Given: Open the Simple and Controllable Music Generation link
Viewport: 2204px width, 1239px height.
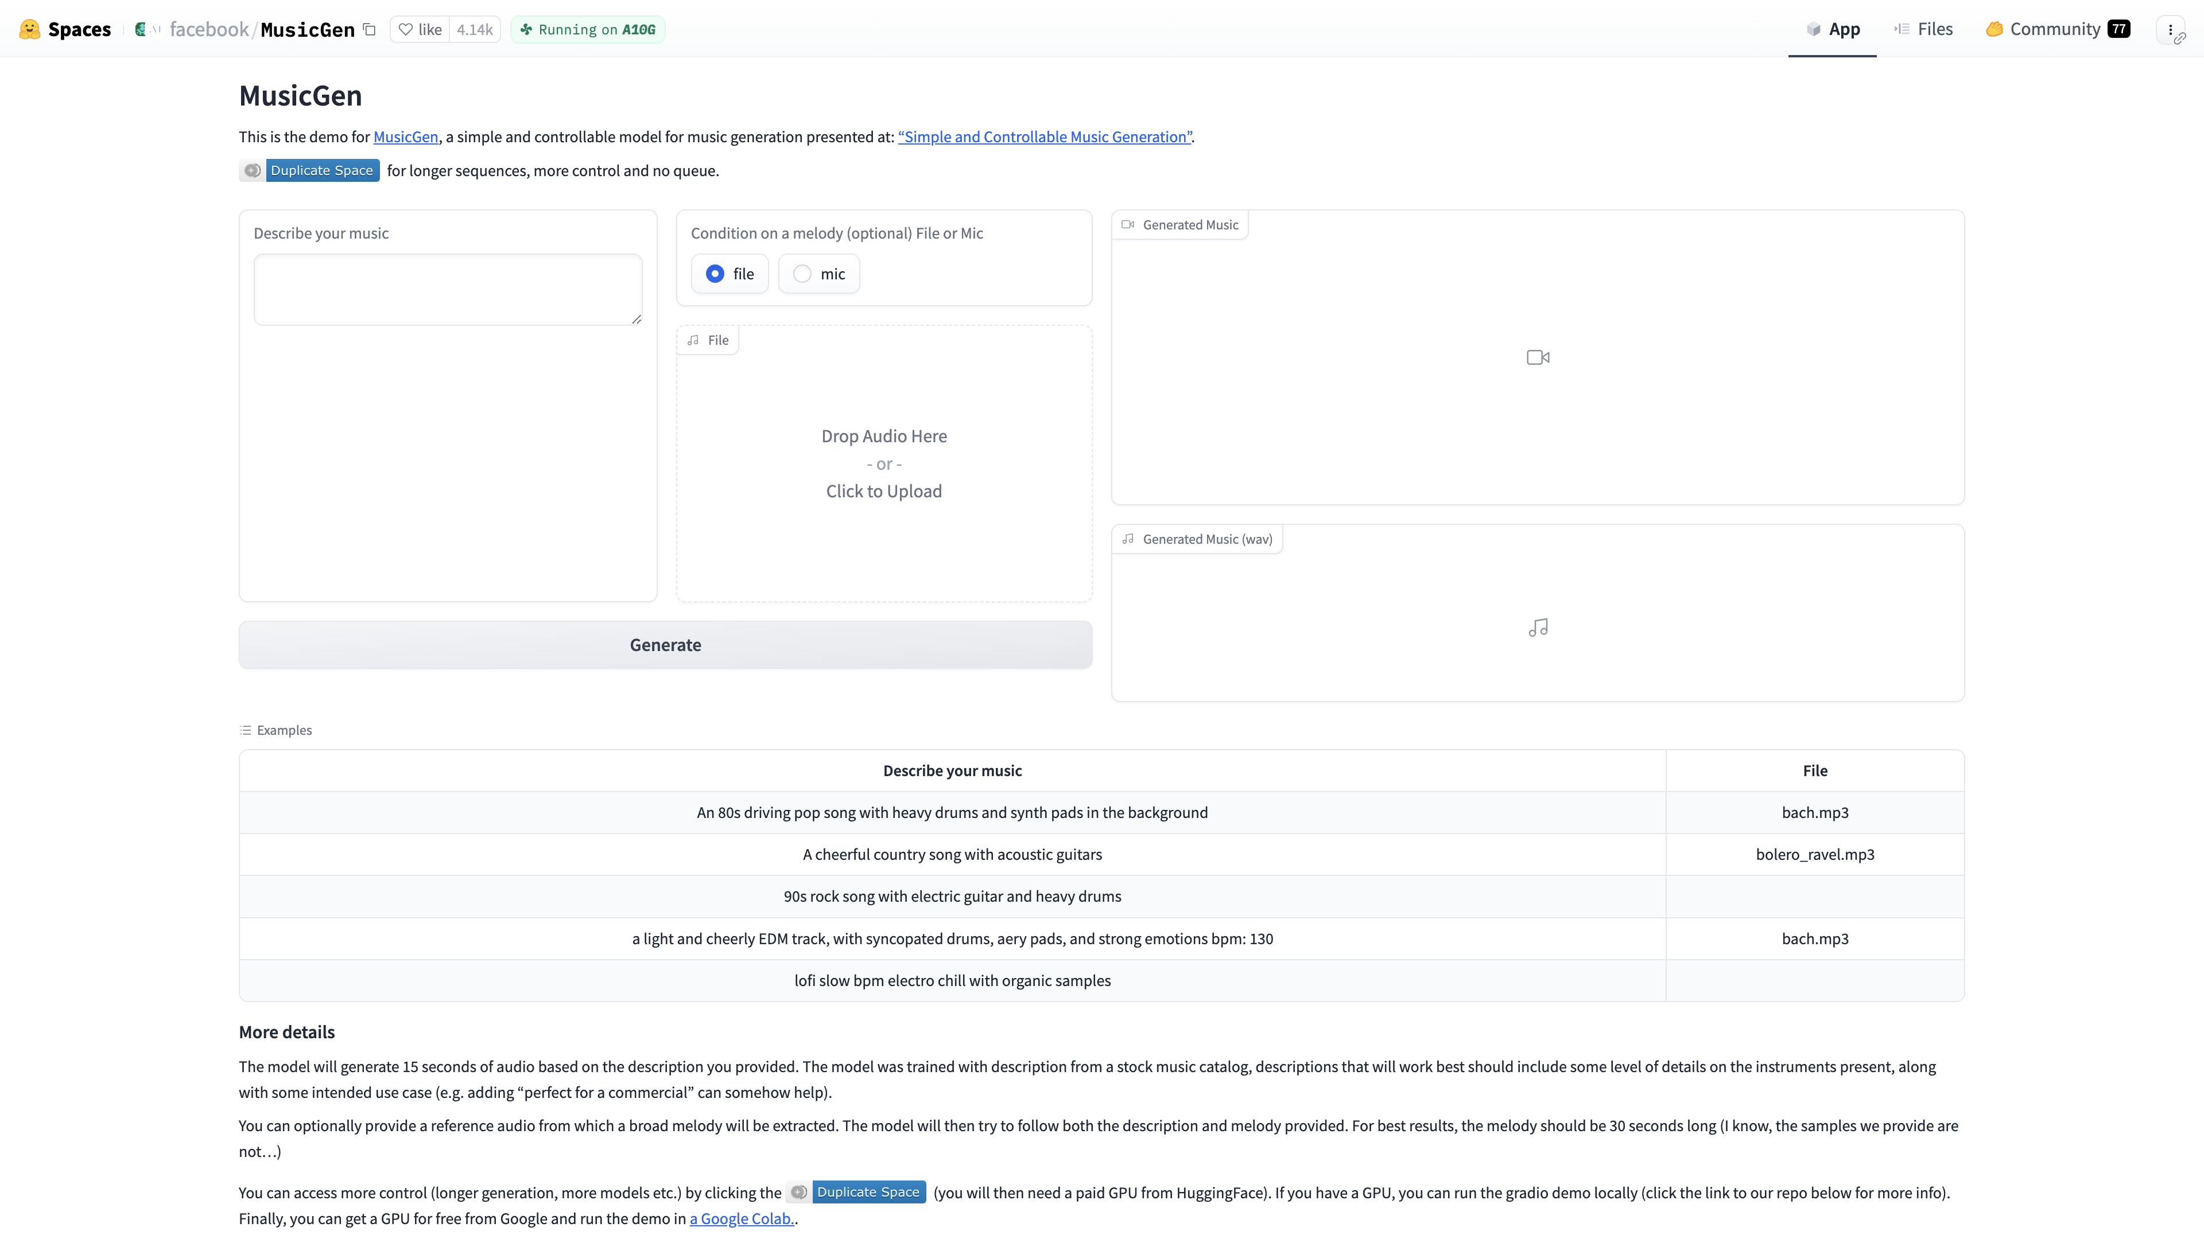Looking at the screenshot, I should (1045, 137).
